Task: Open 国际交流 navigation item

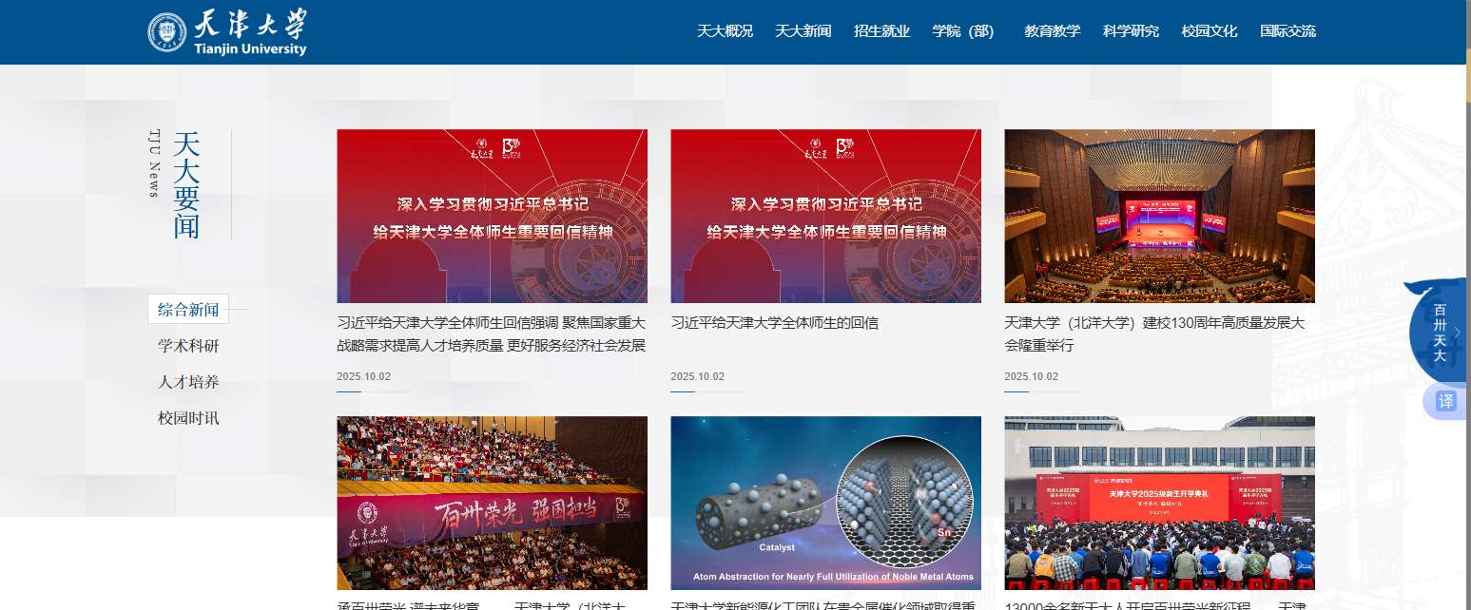Action: [1287, 30]
